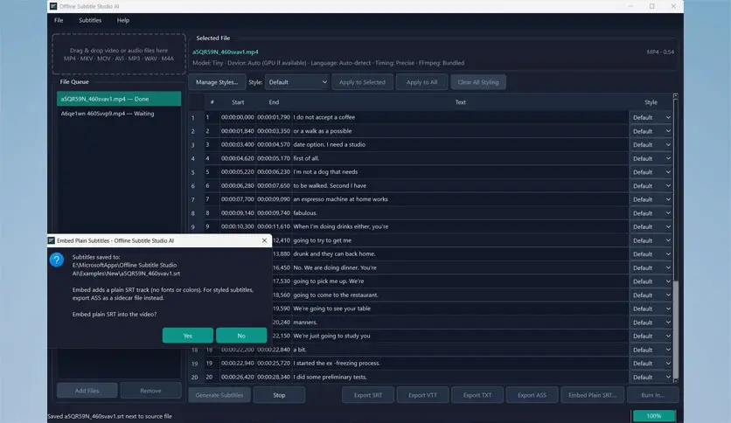Viewport: 731px width, 423px height.
Task: Click the selected file name a5QR59N_460svav1.mp4 heading
Action: pyautogui.click(x=226, y=52)
